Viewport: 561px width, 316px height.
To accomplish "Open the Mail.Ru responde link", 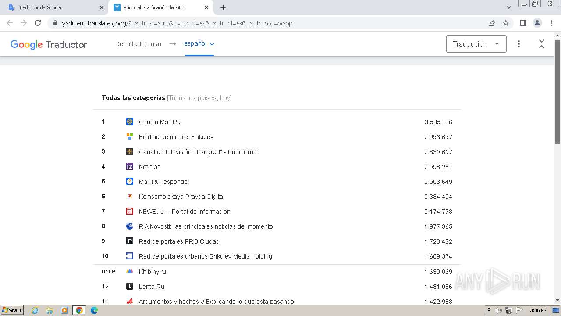I will [x=163, y=182].
